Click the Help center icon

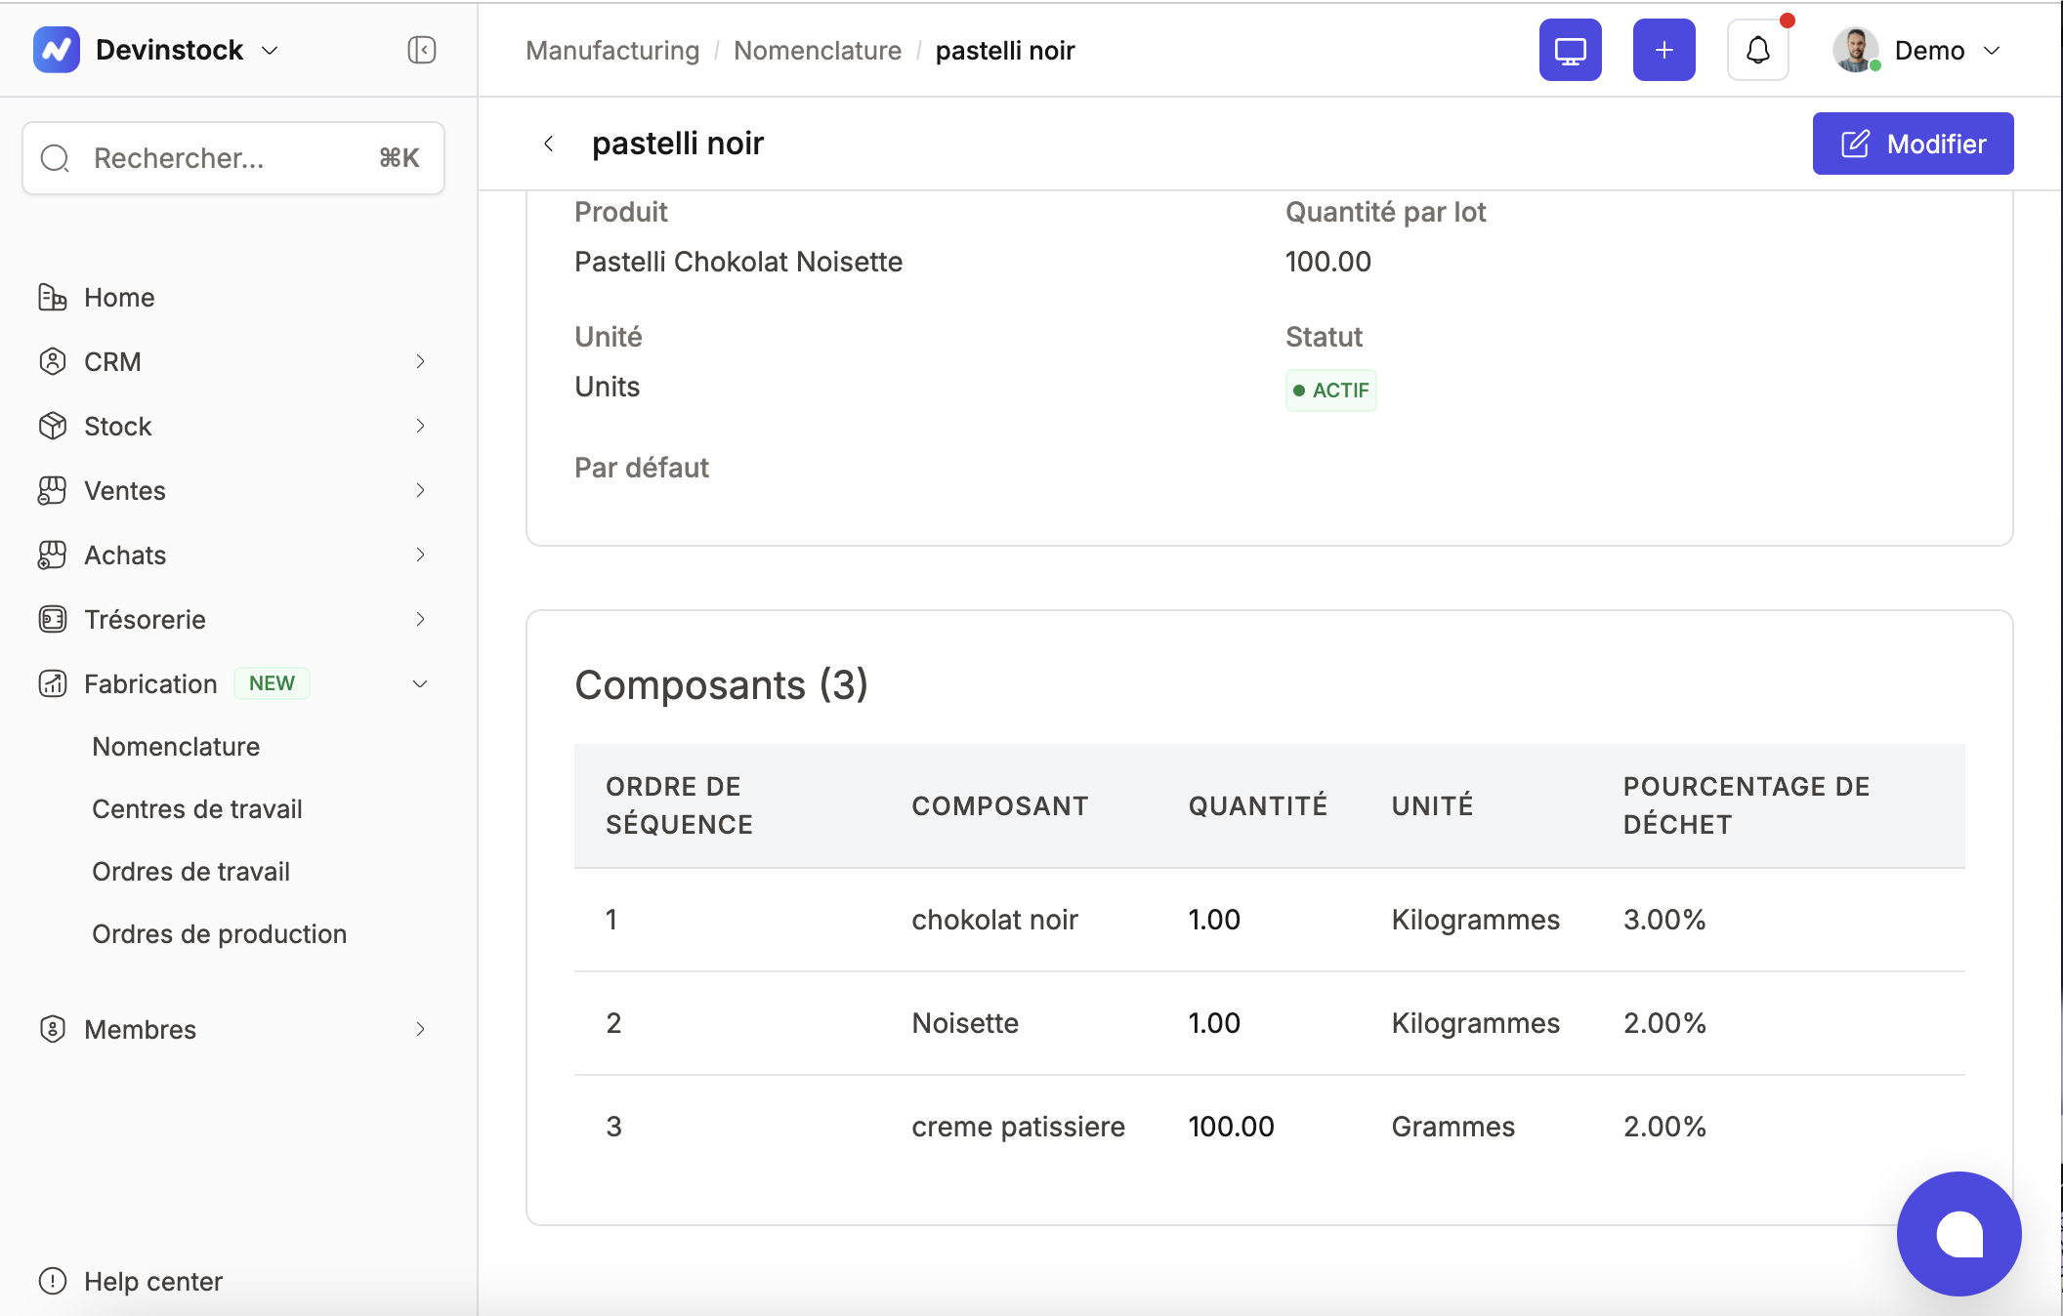point(52,1281)
